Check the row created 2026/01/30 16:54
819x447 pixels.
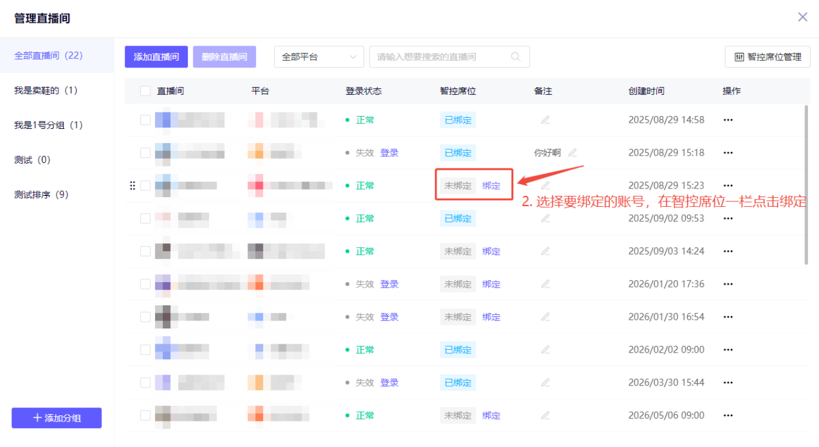click(x=145, y=317)
